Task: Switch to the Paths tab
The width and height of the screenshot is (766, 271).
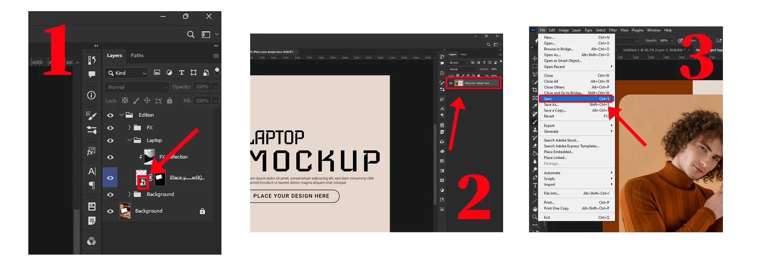Action: [x=137, y=55]
